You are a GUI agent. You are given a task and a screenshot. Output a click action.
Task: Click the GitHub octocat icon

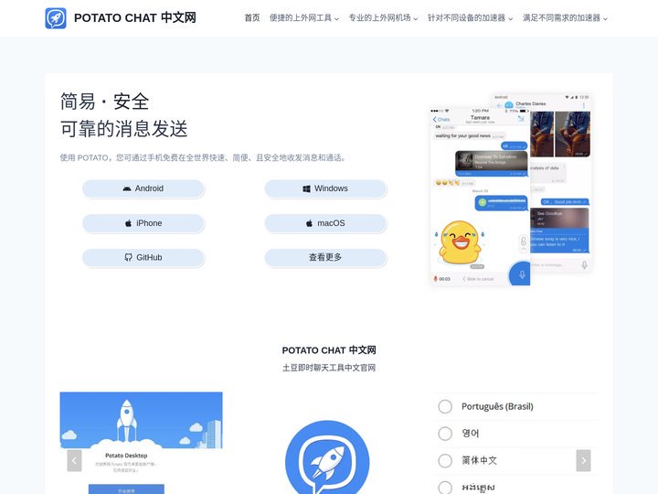tap(129, 257)
